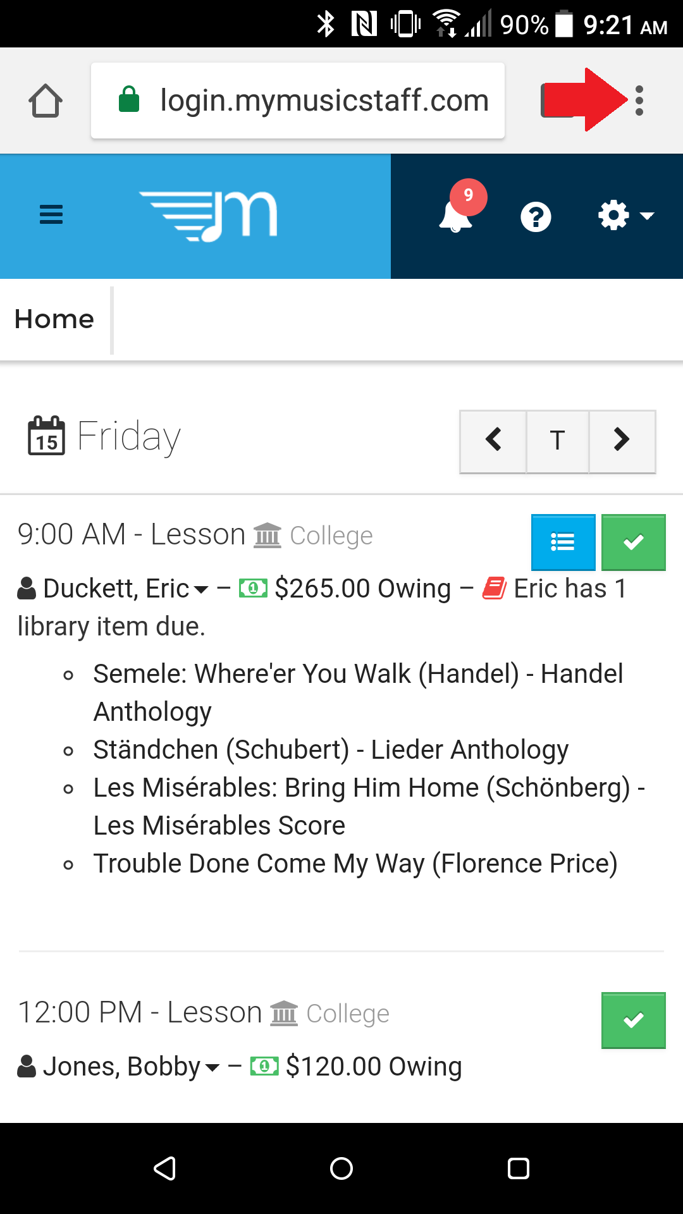Viewport: 683px width, 1214px height.
Task: Tap the login.mymusicstaff.com address bar
Action: click(x=298, y=101)
